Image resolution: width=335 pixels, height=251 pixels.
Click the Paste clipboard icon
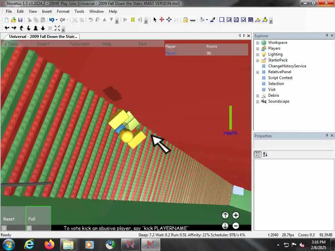tap(43, 20)
